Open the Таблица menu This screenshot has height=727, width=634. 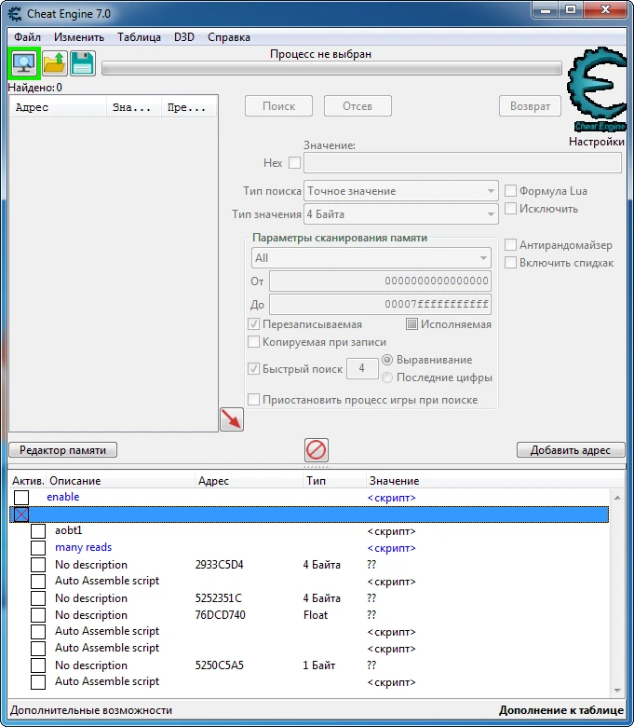[139, 37]
